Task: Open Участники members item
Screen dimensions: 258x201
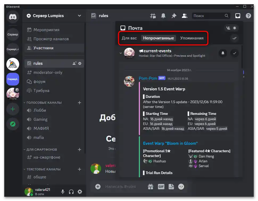Action: coord(54,48)
